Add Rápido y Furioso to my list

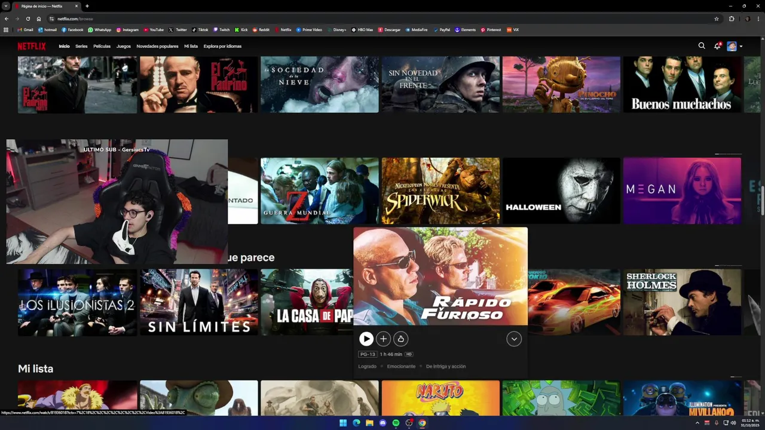[384, 339]
